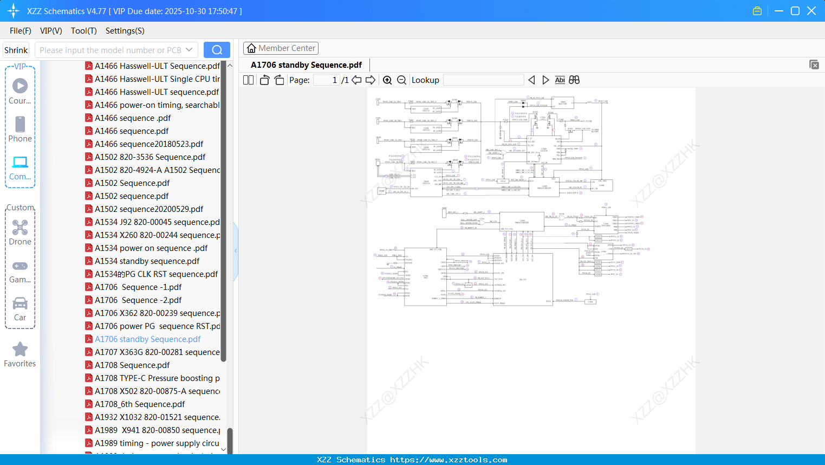Zoom in on the PDF
This screenshot has width=825, height=465.
pyautogui.click(x=387, y=80)
